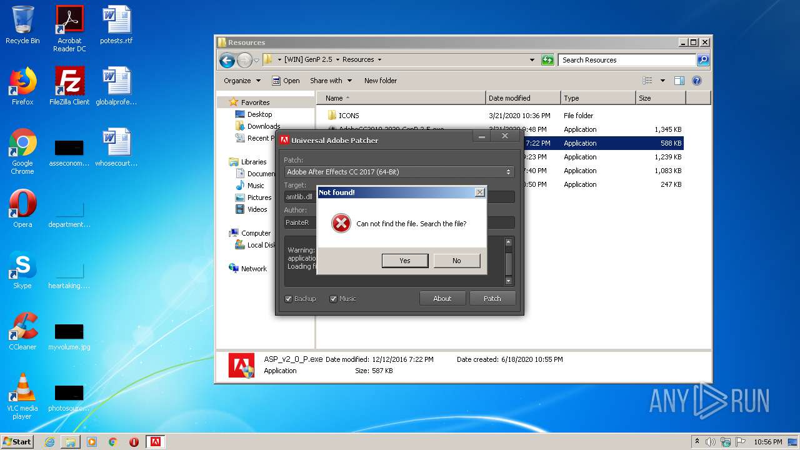Click the Explorer help icon
This screenshot has width=800, height=450.
pyautogui.click(x=697, y=81)
